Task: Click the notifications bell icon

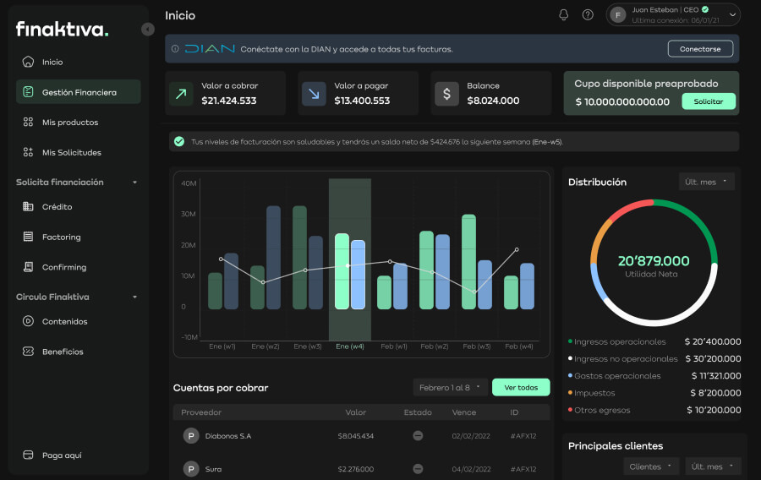Action: pyautogui.click(x=564, y=15)
